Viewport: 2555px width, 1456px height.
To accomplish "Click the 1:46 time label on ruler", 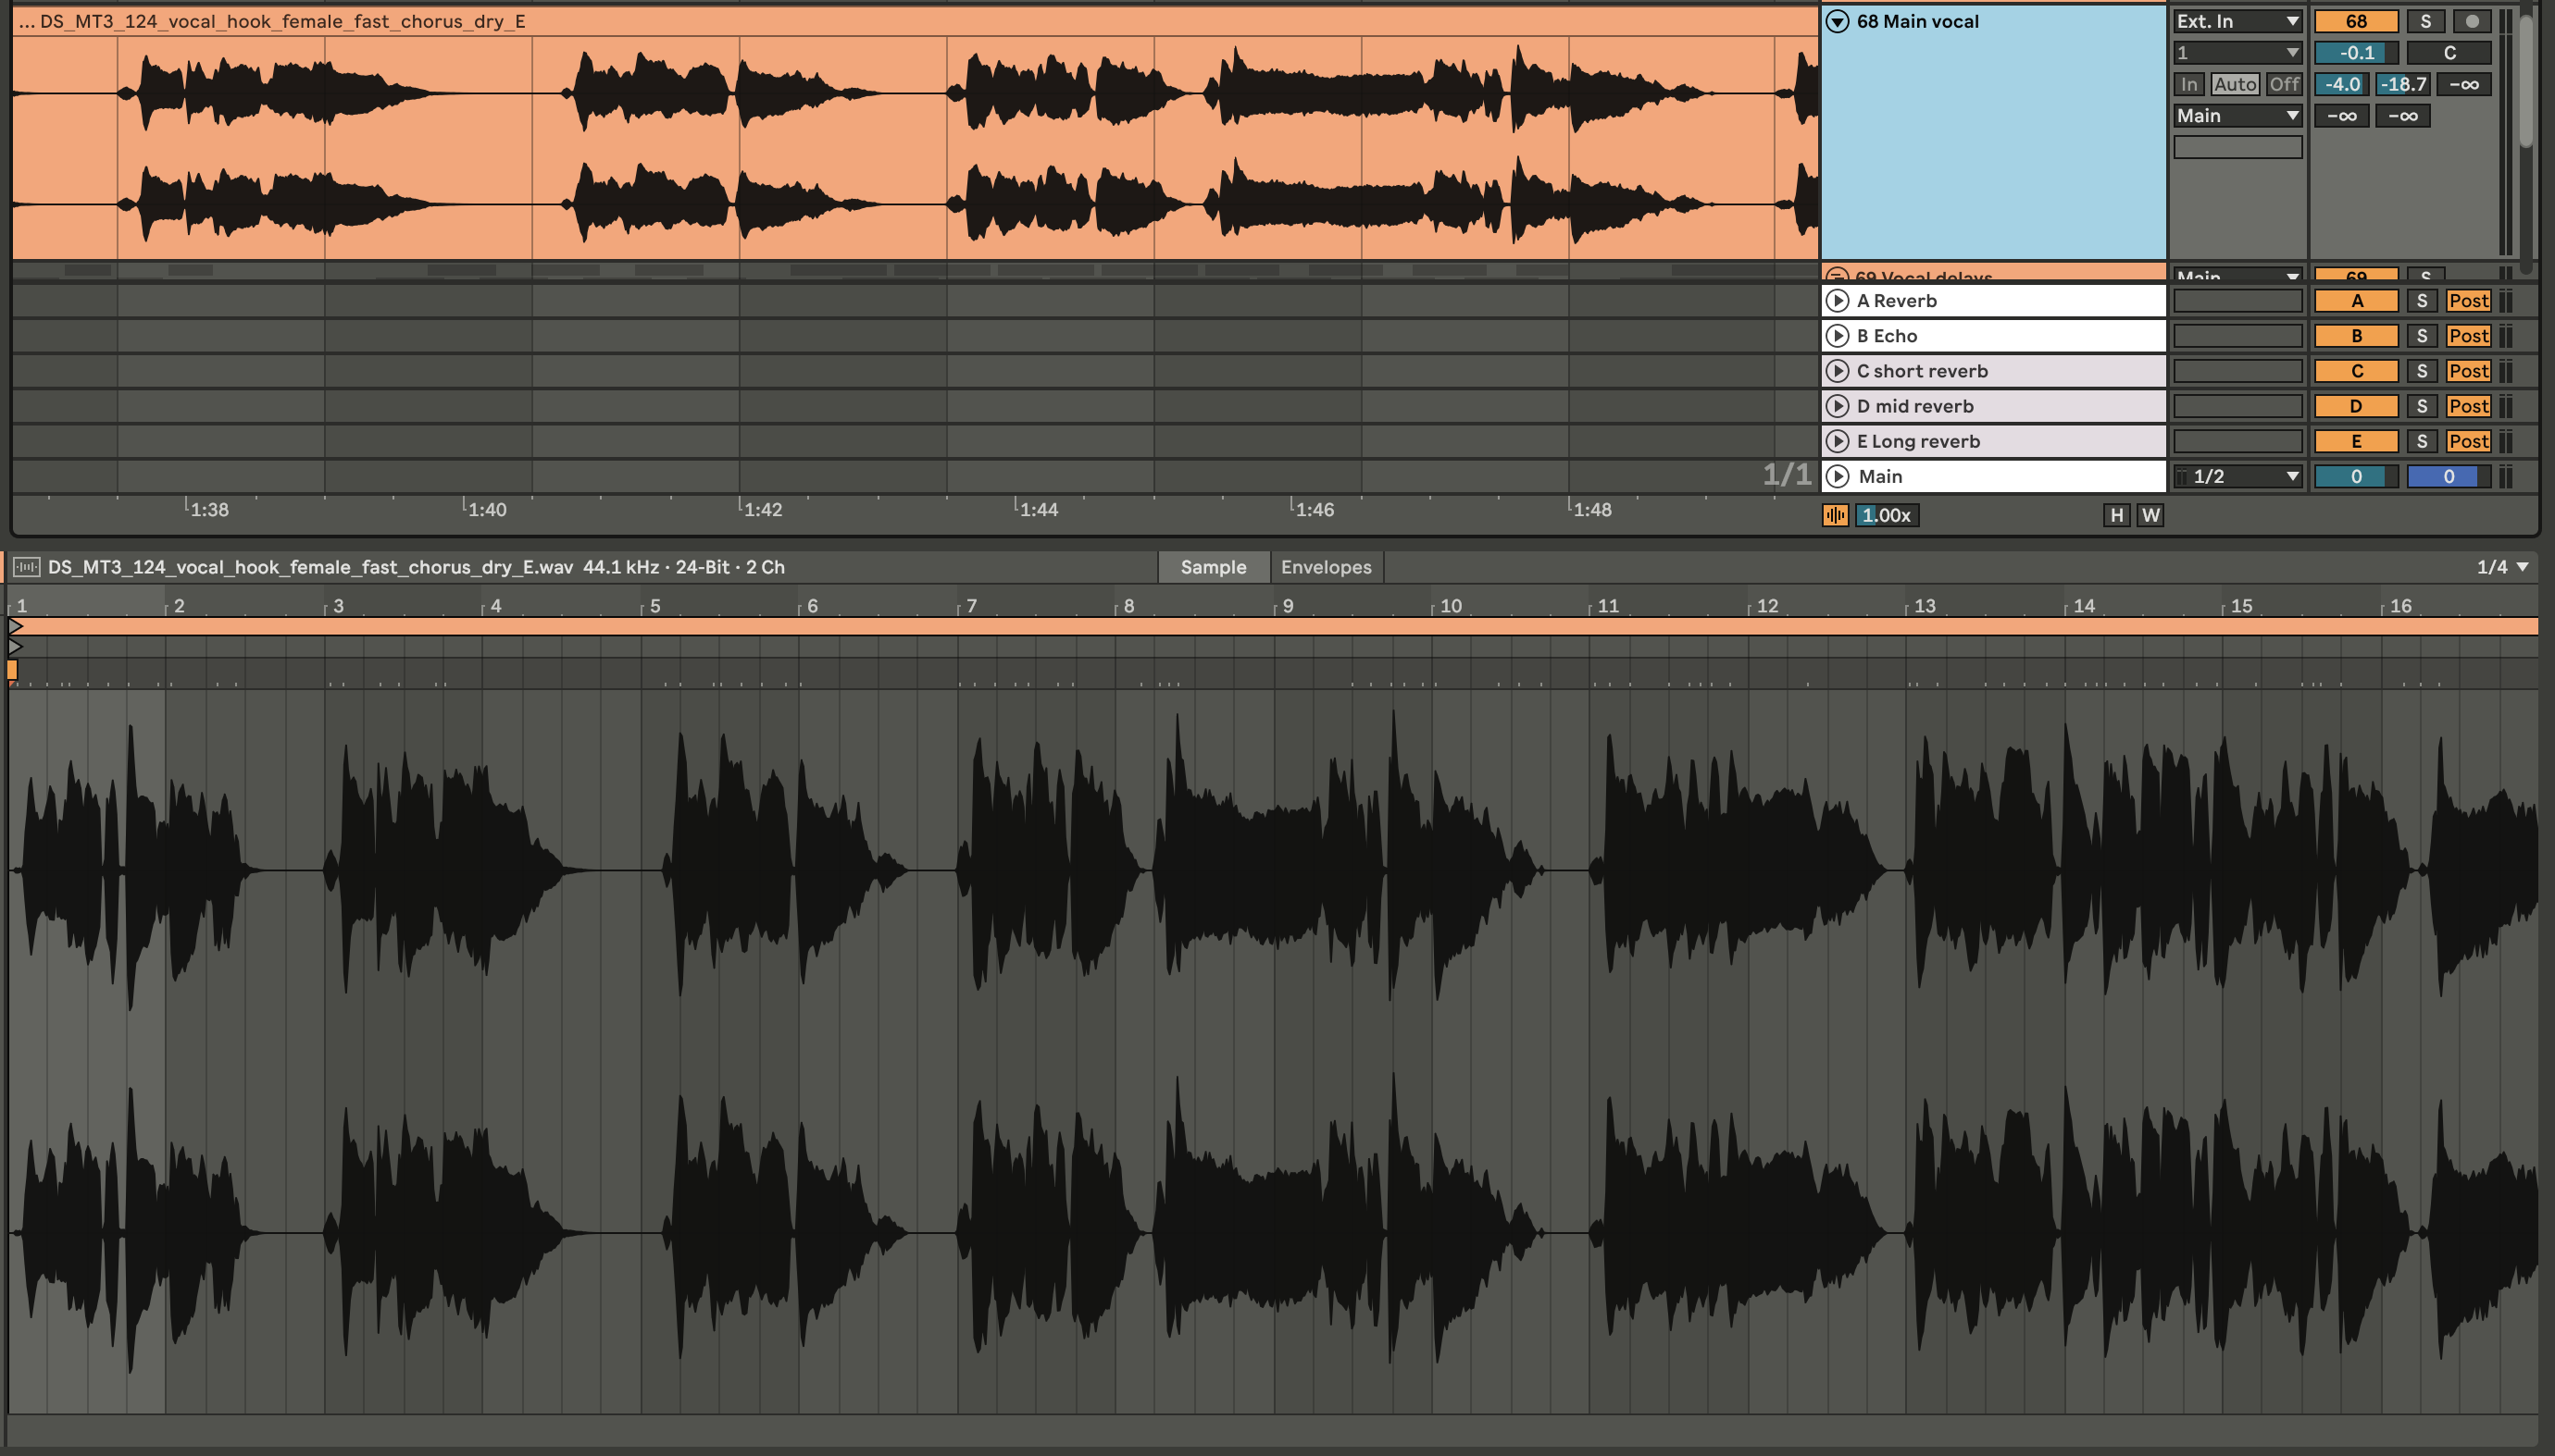I will point(1314,509).
